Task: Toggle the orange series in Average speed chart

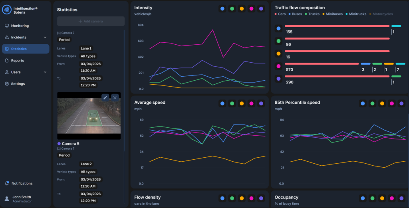Action: click(x=242, y=103)
